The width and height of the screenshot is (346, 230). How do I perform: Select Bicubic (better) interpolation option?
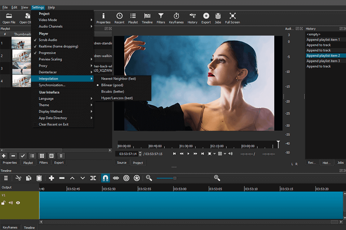(x=112, y=92)
